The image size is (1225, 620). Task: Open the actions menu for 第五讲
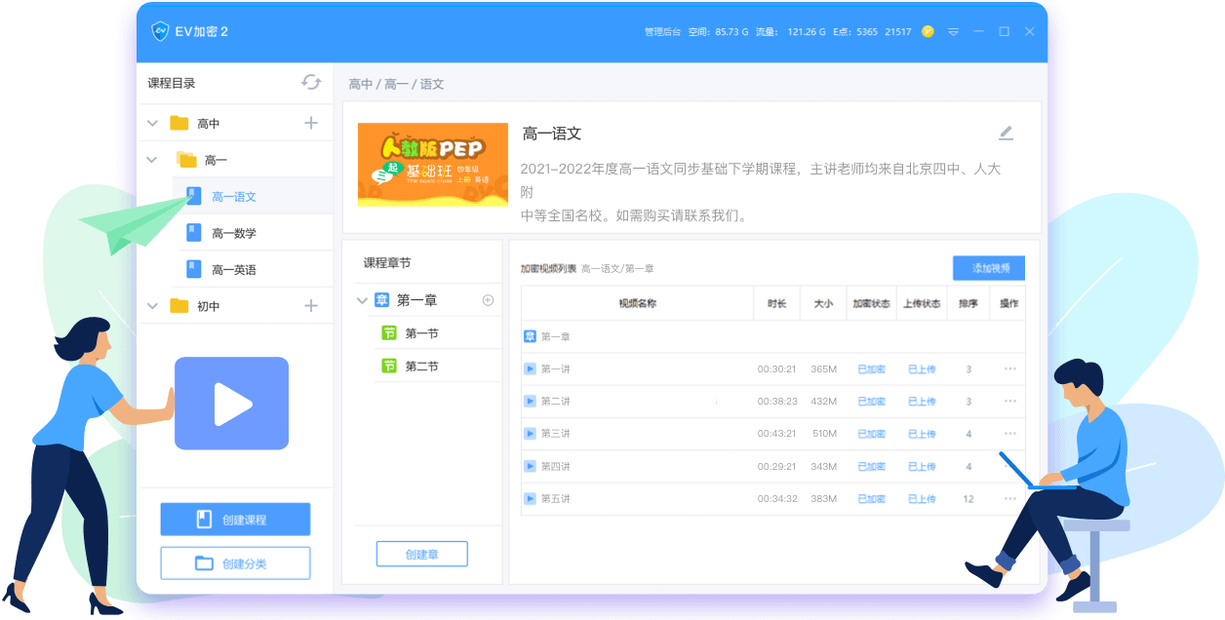(1008, 498)
